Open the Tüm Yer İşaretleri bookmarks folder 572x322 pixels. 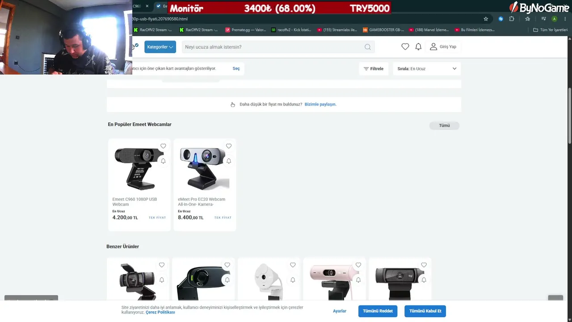tap(551, 30)
